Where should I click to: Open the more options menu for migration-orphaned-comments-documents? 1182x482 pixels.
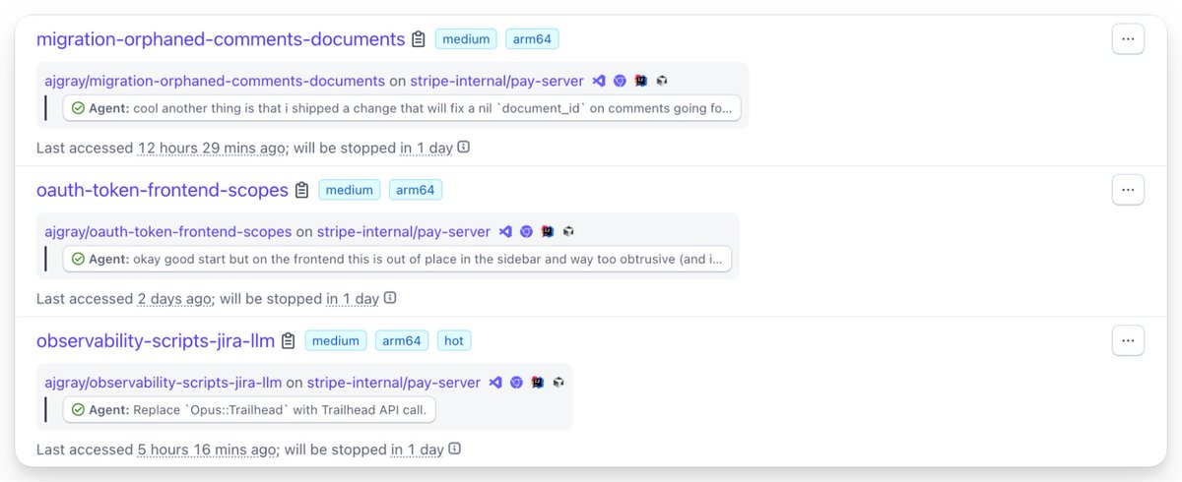(1128, 39)
